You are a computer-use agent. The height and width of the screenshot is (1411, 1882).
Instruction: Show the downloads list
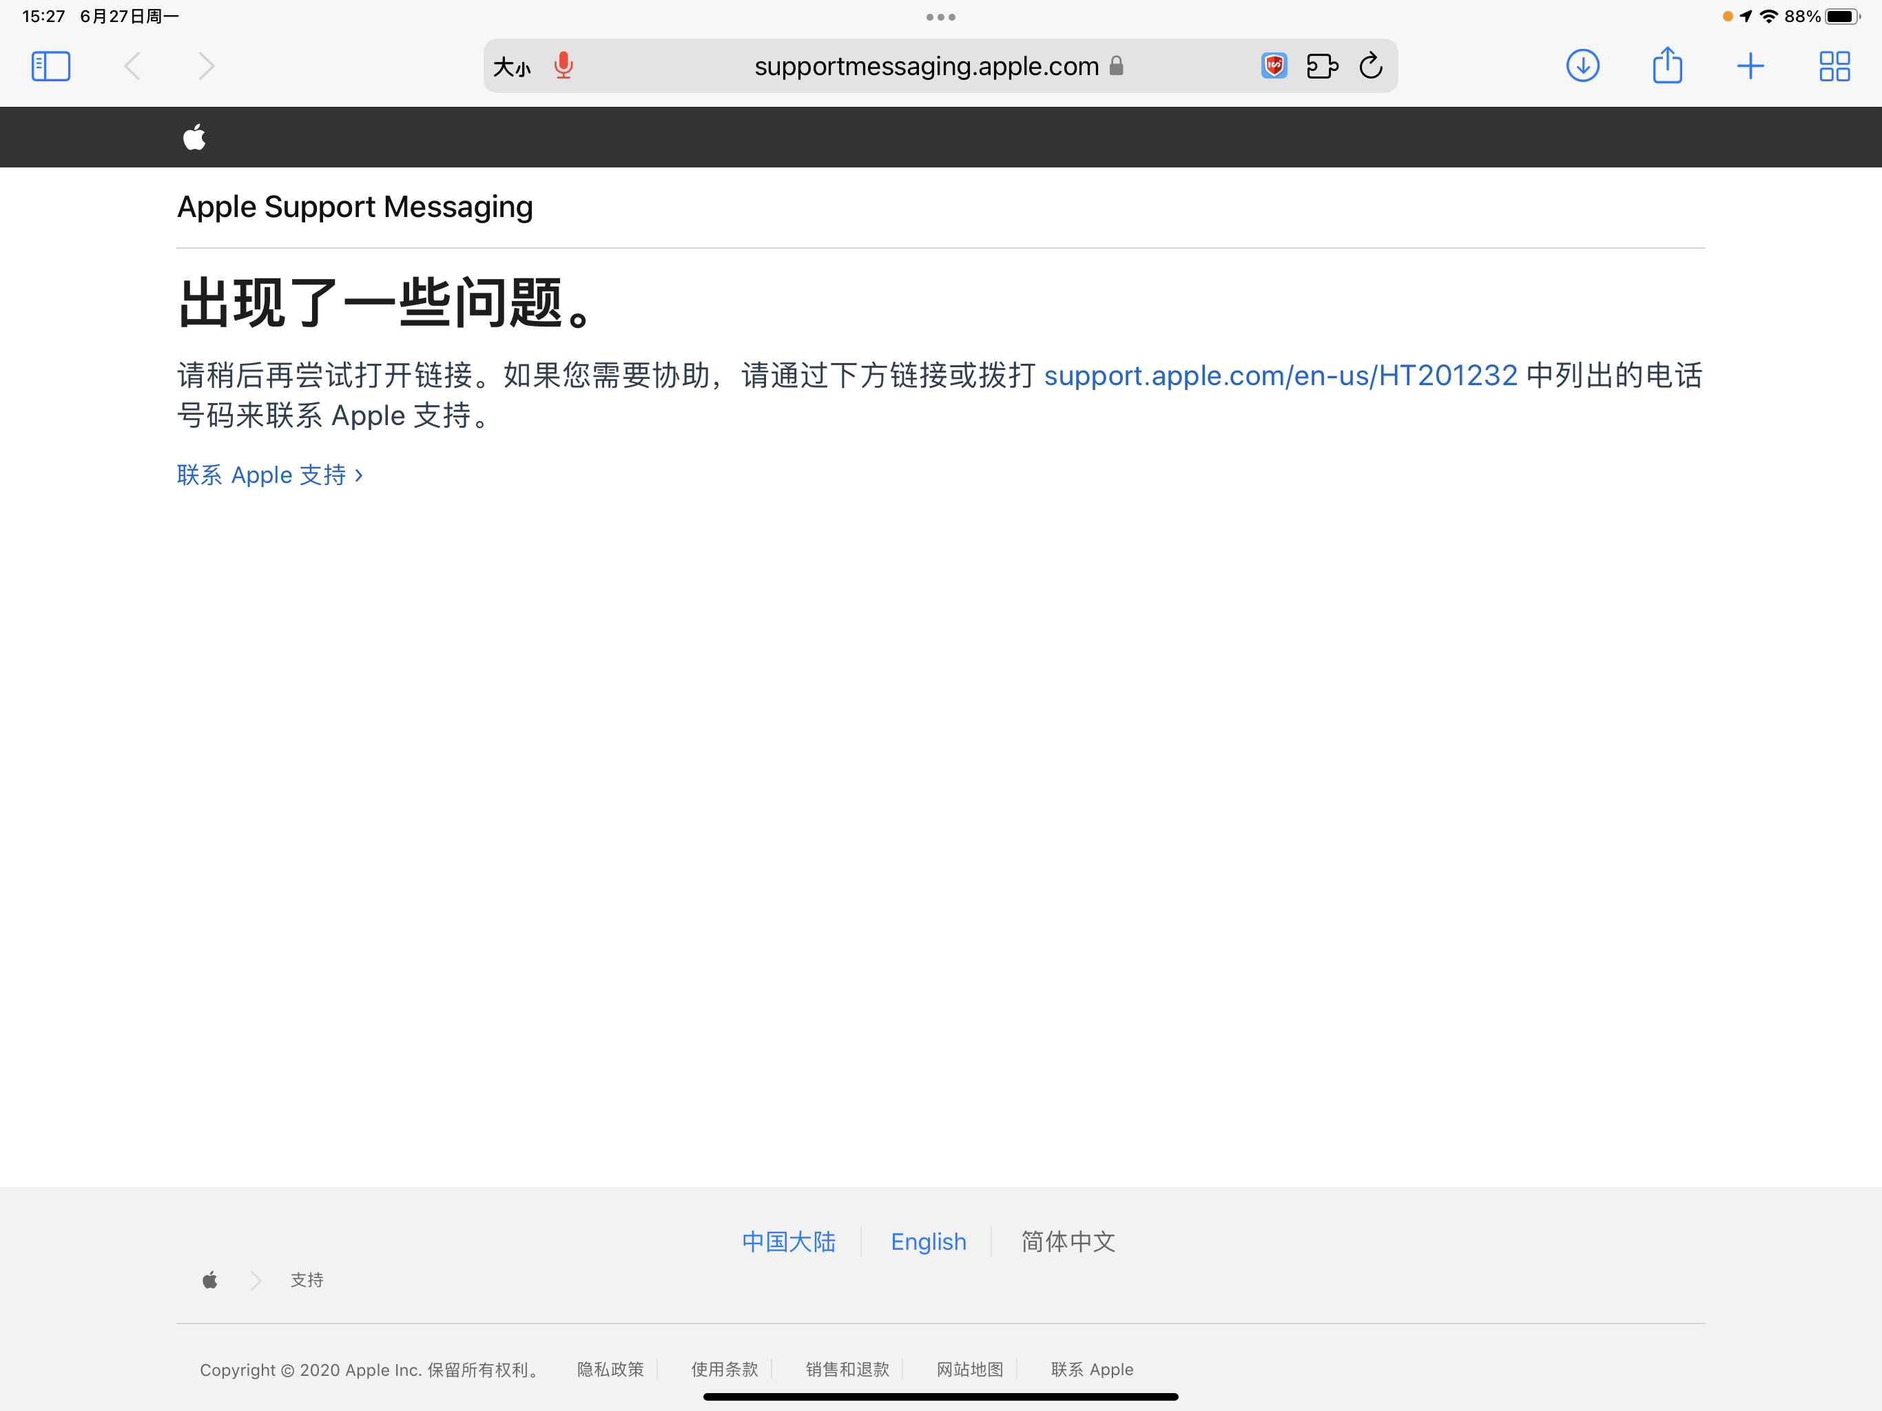click(1582, 65)
